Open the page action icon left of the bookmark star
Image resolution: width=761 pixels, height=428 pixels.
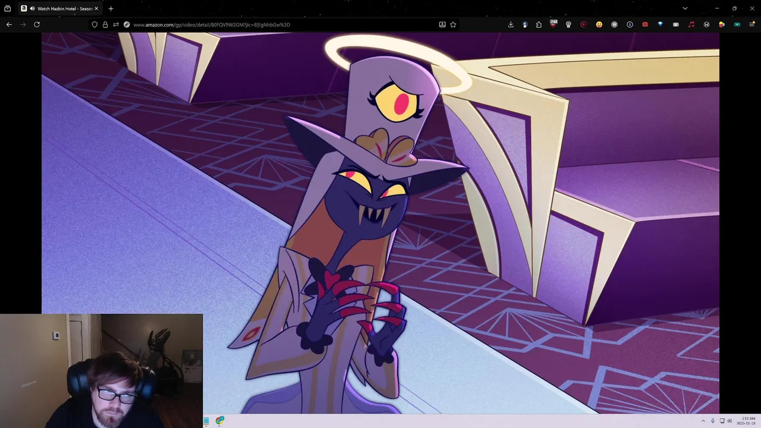coord(442,24)
